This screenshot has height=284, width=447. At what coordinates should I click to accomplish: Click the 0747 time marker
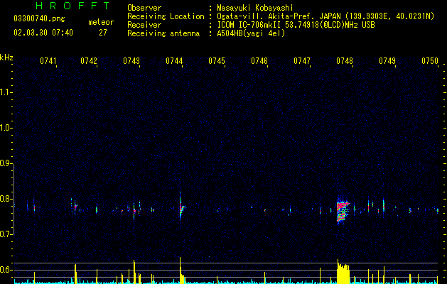pyautogui.click(x=302, y=61)
